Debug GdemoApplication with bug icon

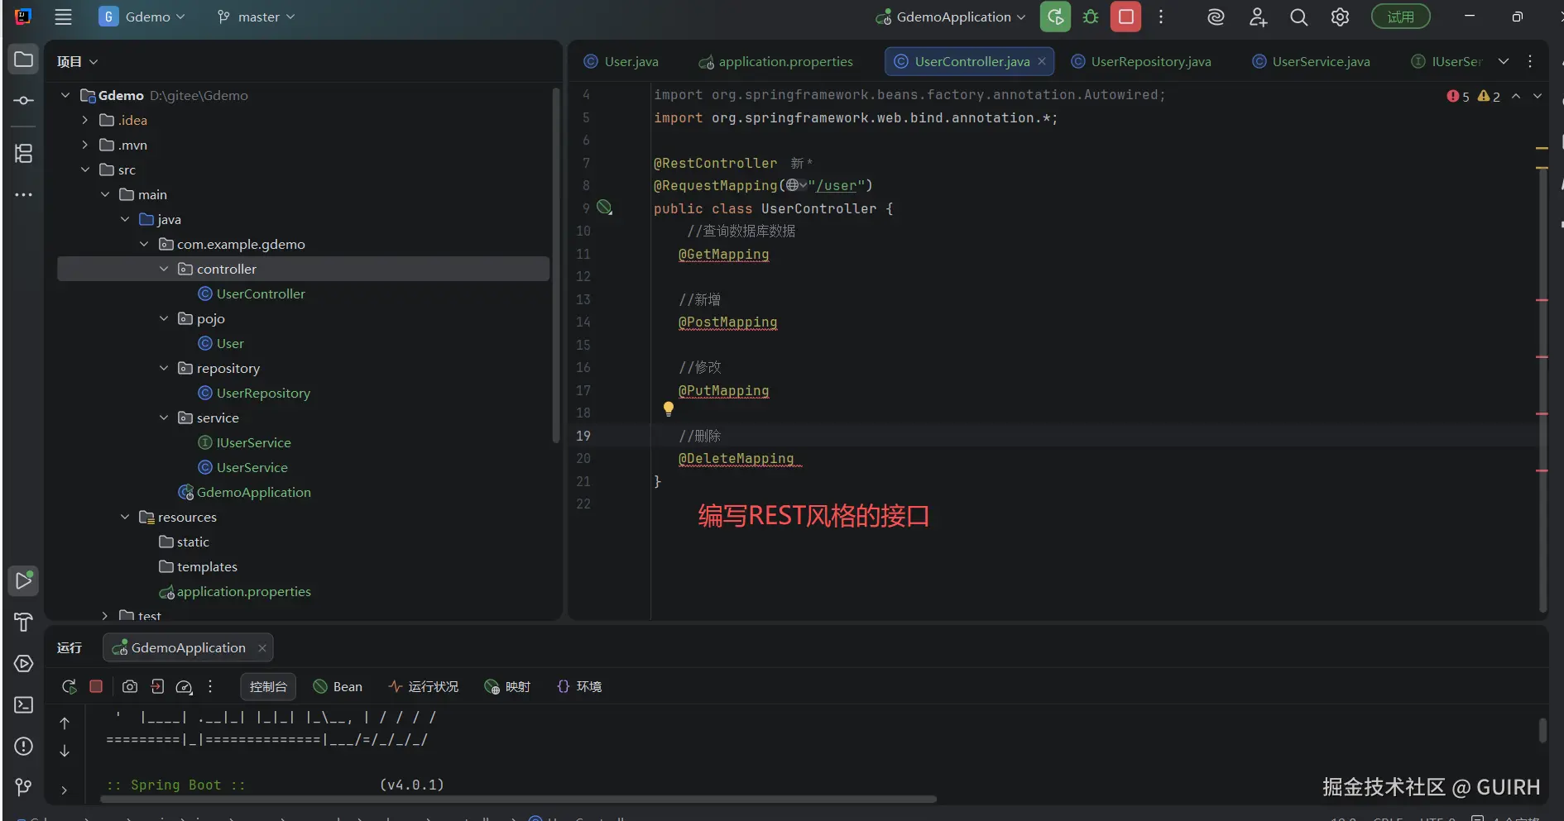pyautogui.click(x=1091, y=17)
